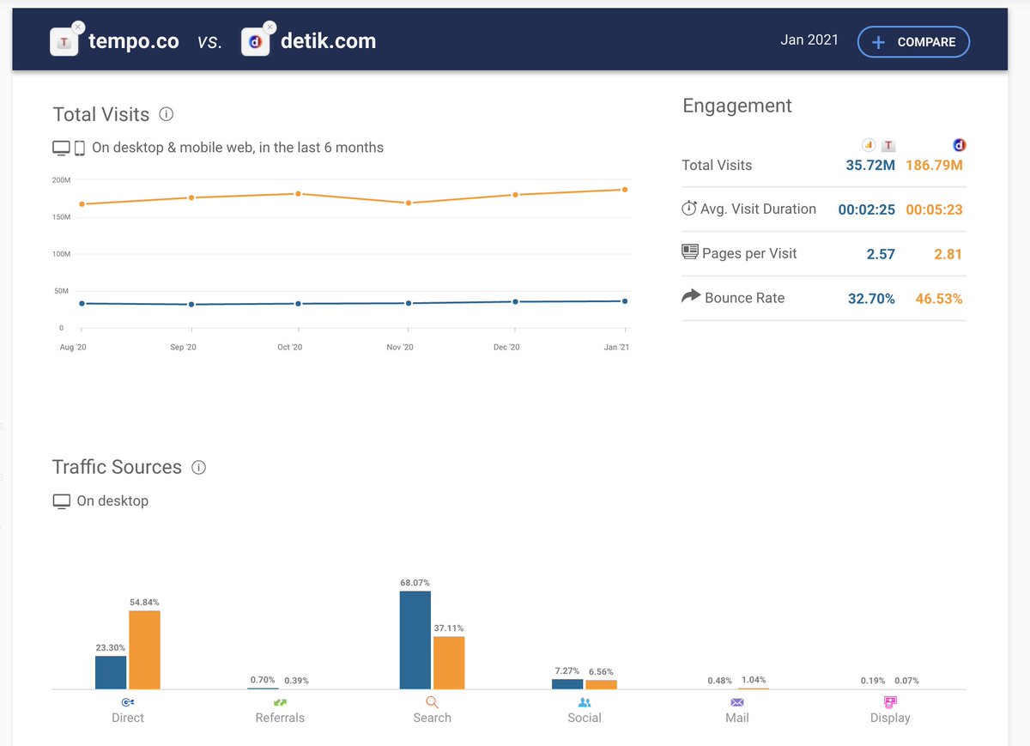The height and width of the screenshot is (746, 1030).
Task: Click the detik.com logo in Engagement column header
Action: [x=960, y=145]
